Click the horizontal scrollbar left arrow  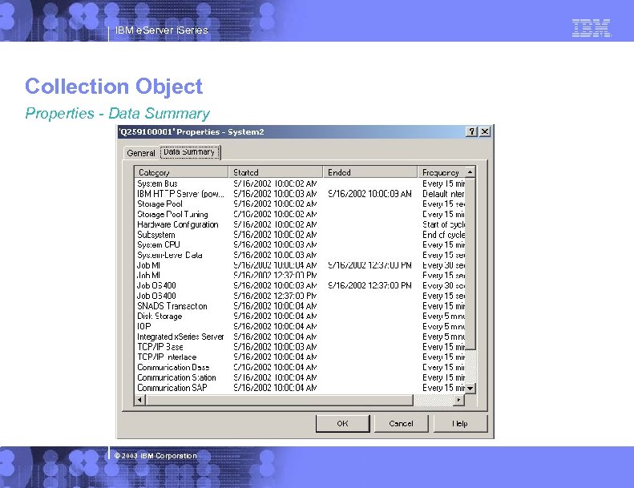[x=140, y=400]
